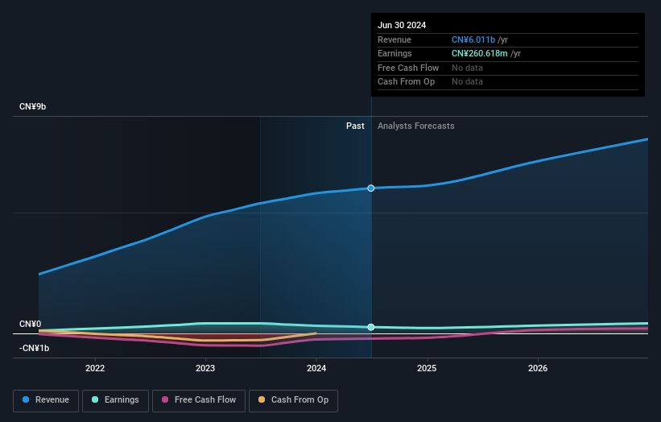Click the Cash From Op row in the tooltip
The height and width of the screenshot is (422, 661).
(x=507, y=82)
